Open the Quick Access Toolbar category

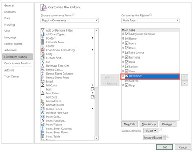click(x=17, y=63)
